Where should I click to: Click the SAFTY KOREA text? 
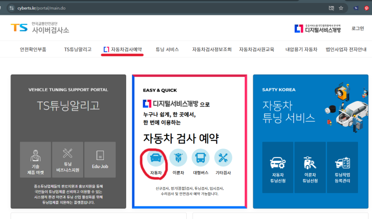pyautogui.click(x=279, y=89)
